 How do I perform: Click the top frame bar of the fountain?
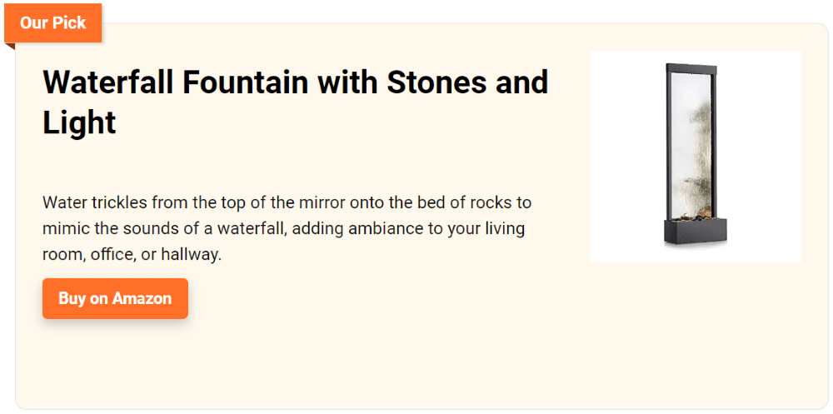691,67
